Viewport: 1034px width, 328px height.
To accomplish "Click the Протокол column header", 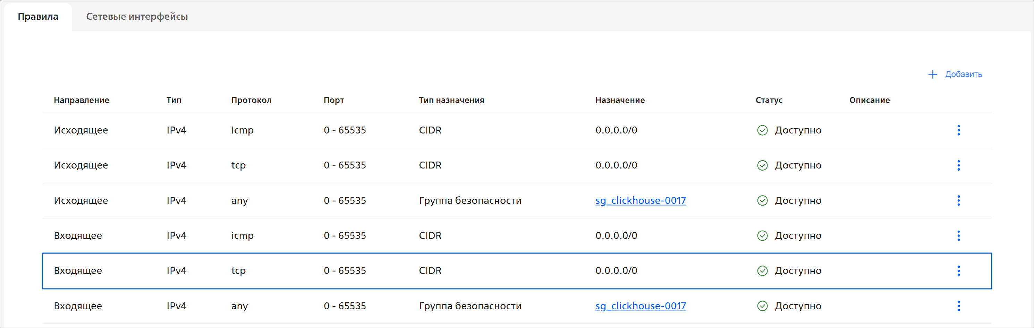I will (251, 100).
